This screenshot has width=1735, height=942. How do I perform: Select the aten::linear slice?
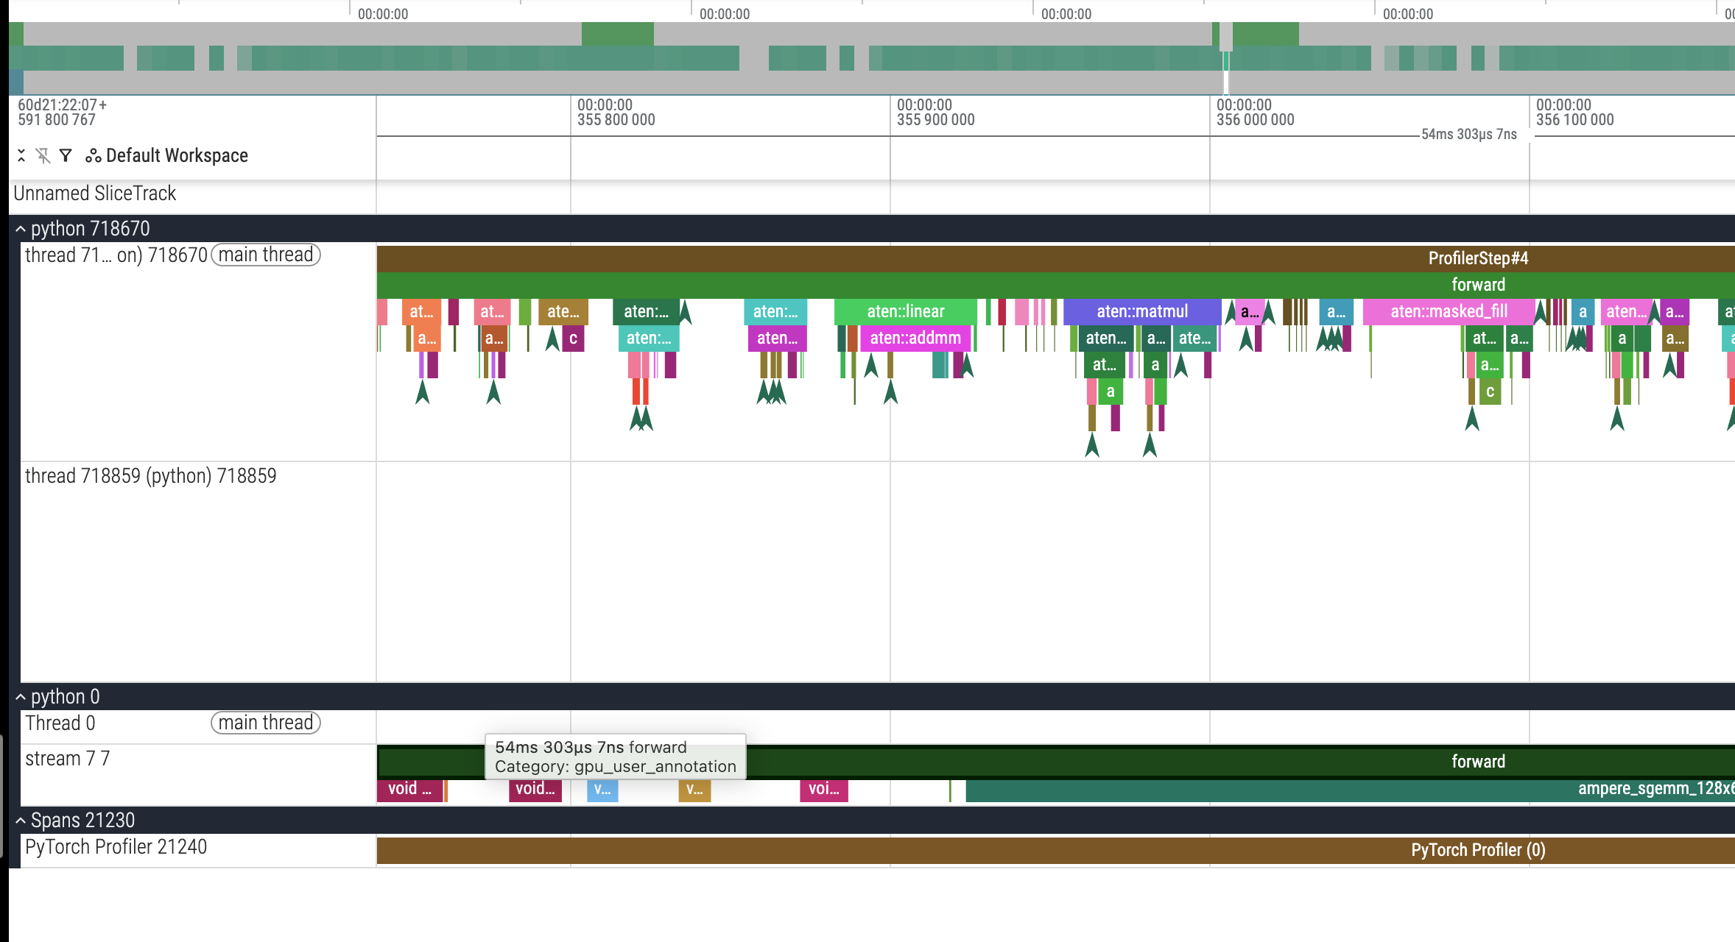[x=905, y=311]
